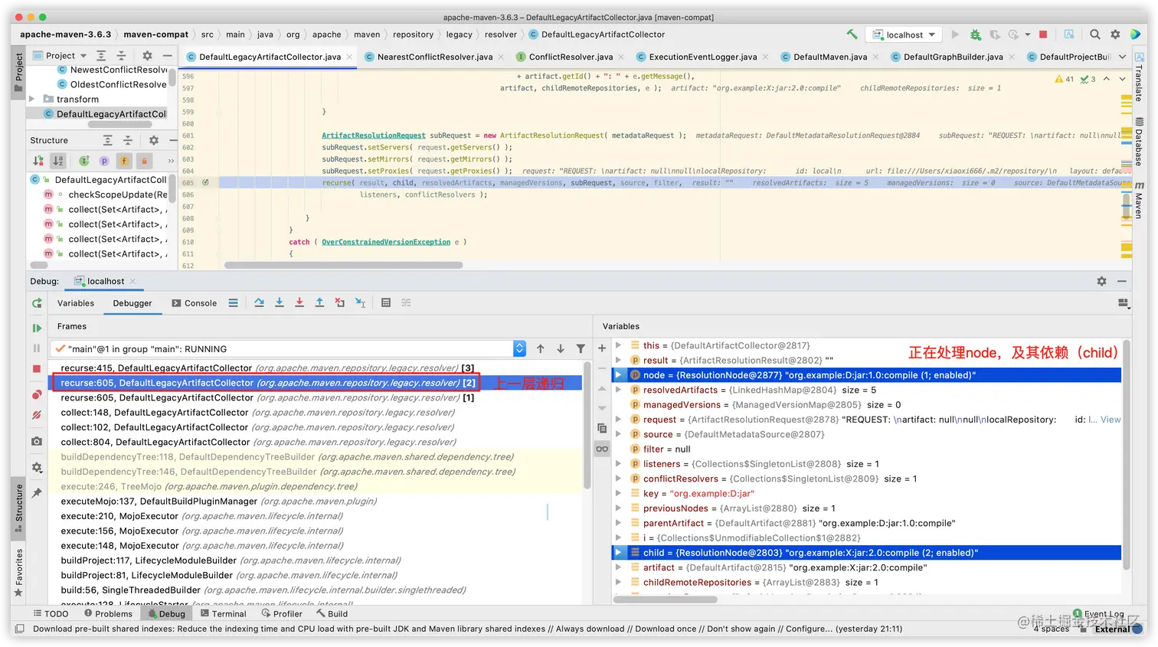Screen dimensions: 1158x647
Task: Open the thread selector for "main"@1 RUNNING
Action: tap(288, 348)
